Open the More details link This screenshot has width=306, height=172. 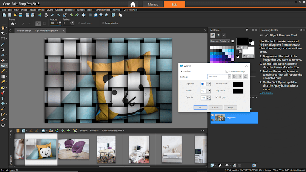pos(266,93)
